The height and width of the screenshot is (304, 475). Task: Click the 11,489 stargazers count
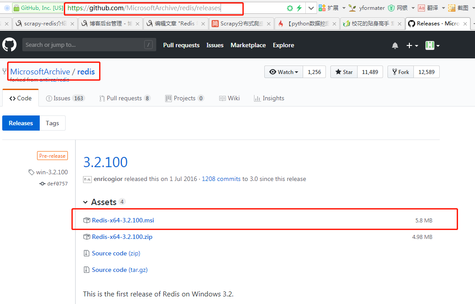tap(370, 72)
